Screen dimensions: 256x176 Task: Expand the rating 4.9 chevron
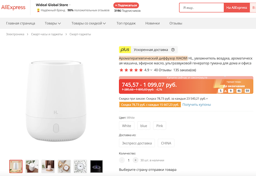click(151, 70)
